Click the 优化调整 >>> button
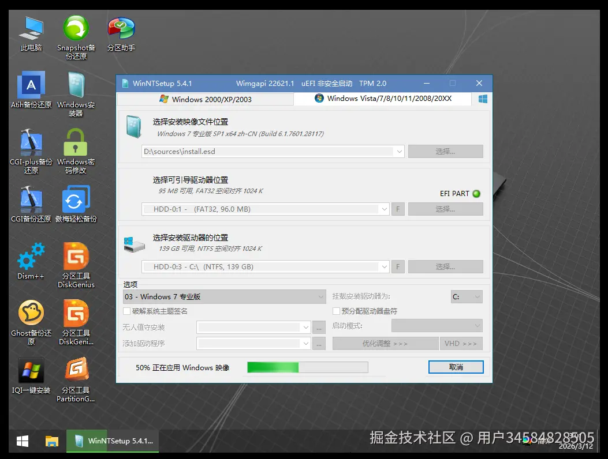This screenshot has width=608, height=459. [386, 344]
